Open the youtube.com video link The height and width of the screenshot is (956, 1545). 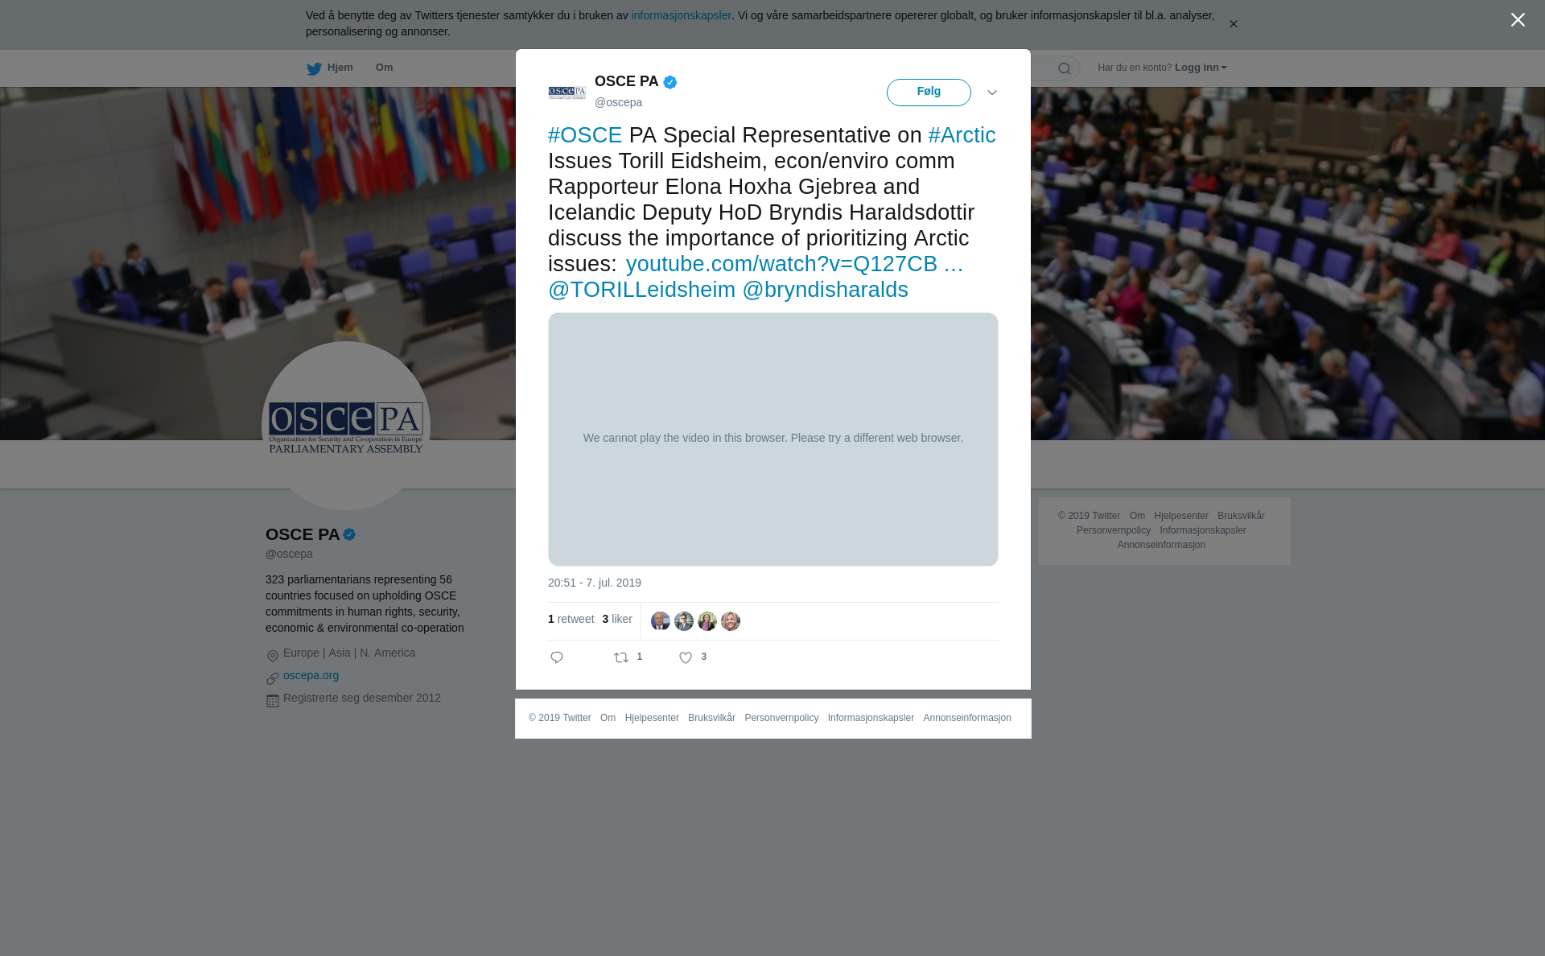click(794, 264)
